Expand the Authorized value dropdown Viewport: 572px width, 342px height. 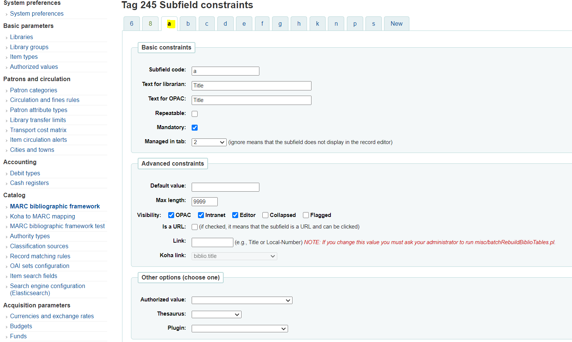point(242,300)
